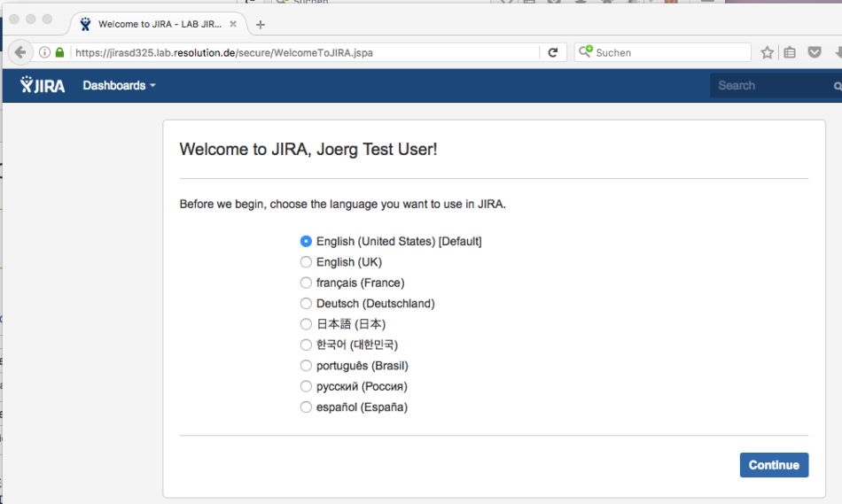Click the JIRA header Search field
The width and height of the screenshot is (842, 504).
click(776, 86)
